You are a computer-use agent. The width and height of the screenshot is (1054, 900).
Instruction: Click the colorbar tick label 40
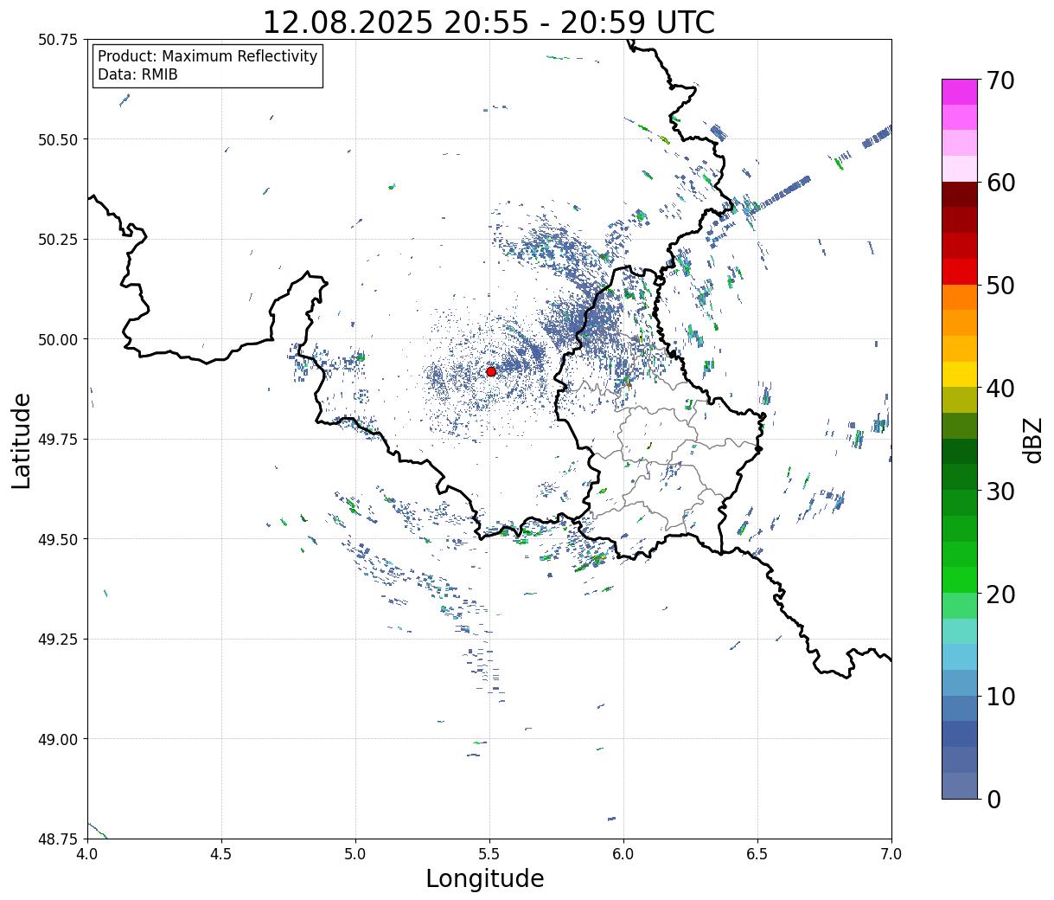pyautogui.click(x=1000, y=388)
